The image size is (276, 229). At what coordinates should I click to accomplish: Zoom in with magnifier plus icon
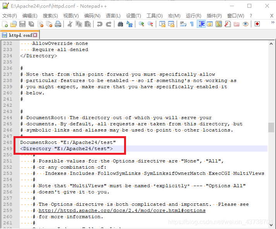pos(141,24)
